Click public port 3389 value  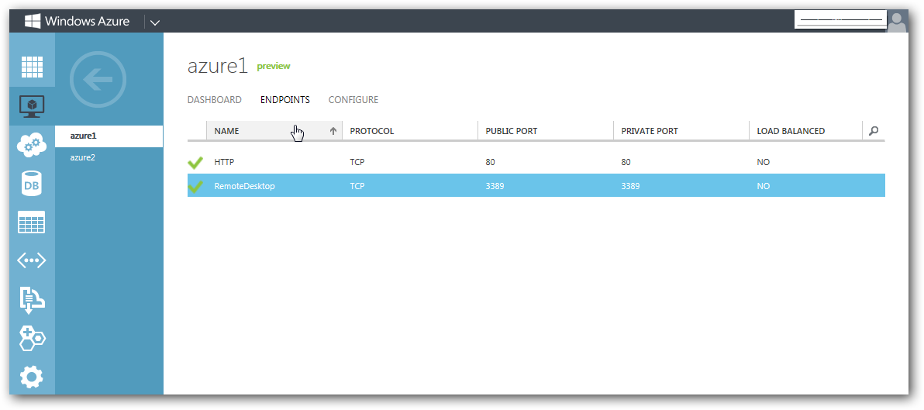pyautogui.click(x=495, y=187)
